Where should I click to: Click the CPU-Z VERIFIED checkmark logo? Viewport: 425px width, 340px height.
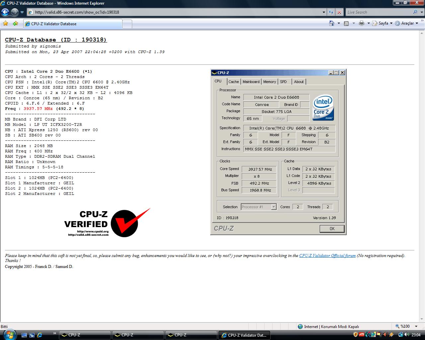click(x=107, y=223)
